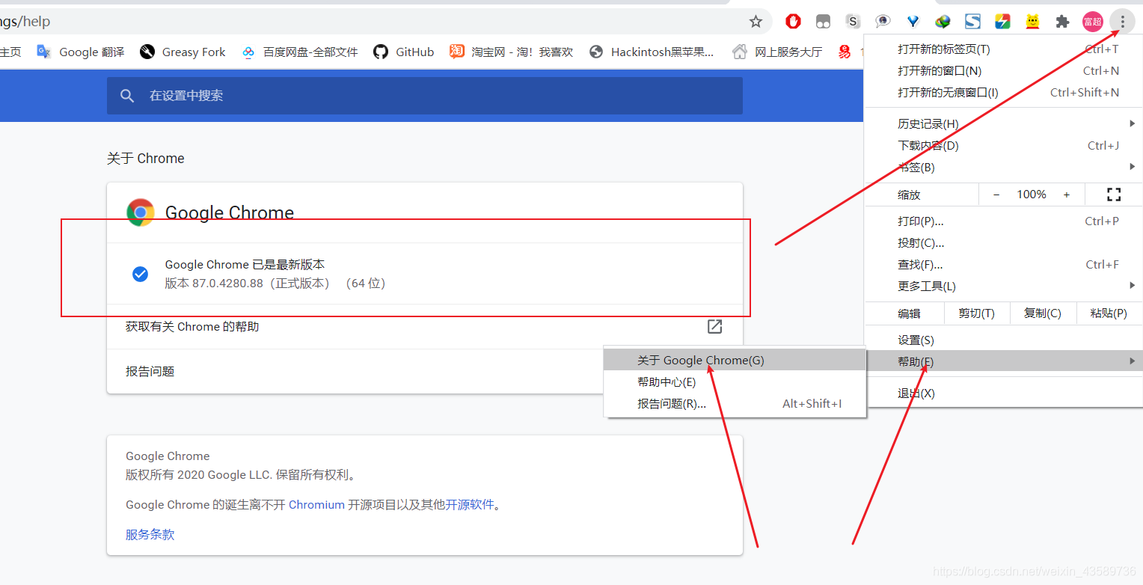Screen dimensions: 1143x585
Task: Click the bookmark star icon in address bar
Action: [x=756, y=22]
